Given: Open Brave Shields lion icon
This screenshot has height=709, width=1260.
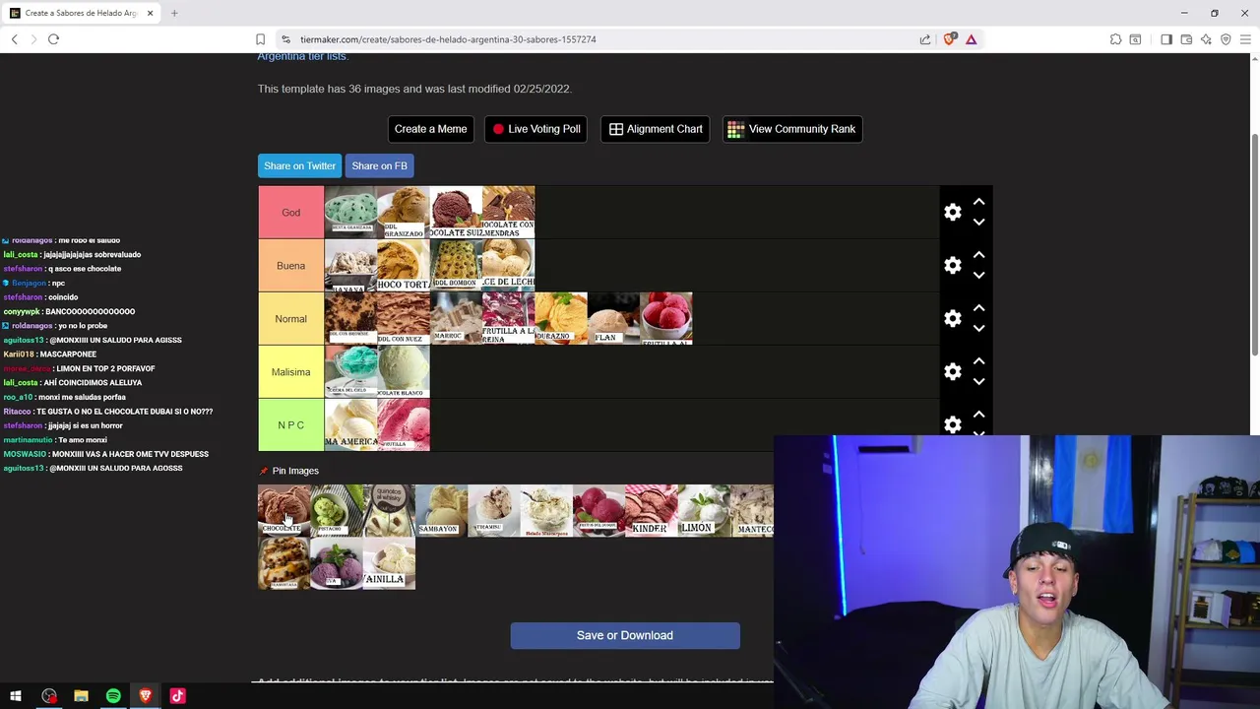Looking at the screenshot, I should click(949, 39).
